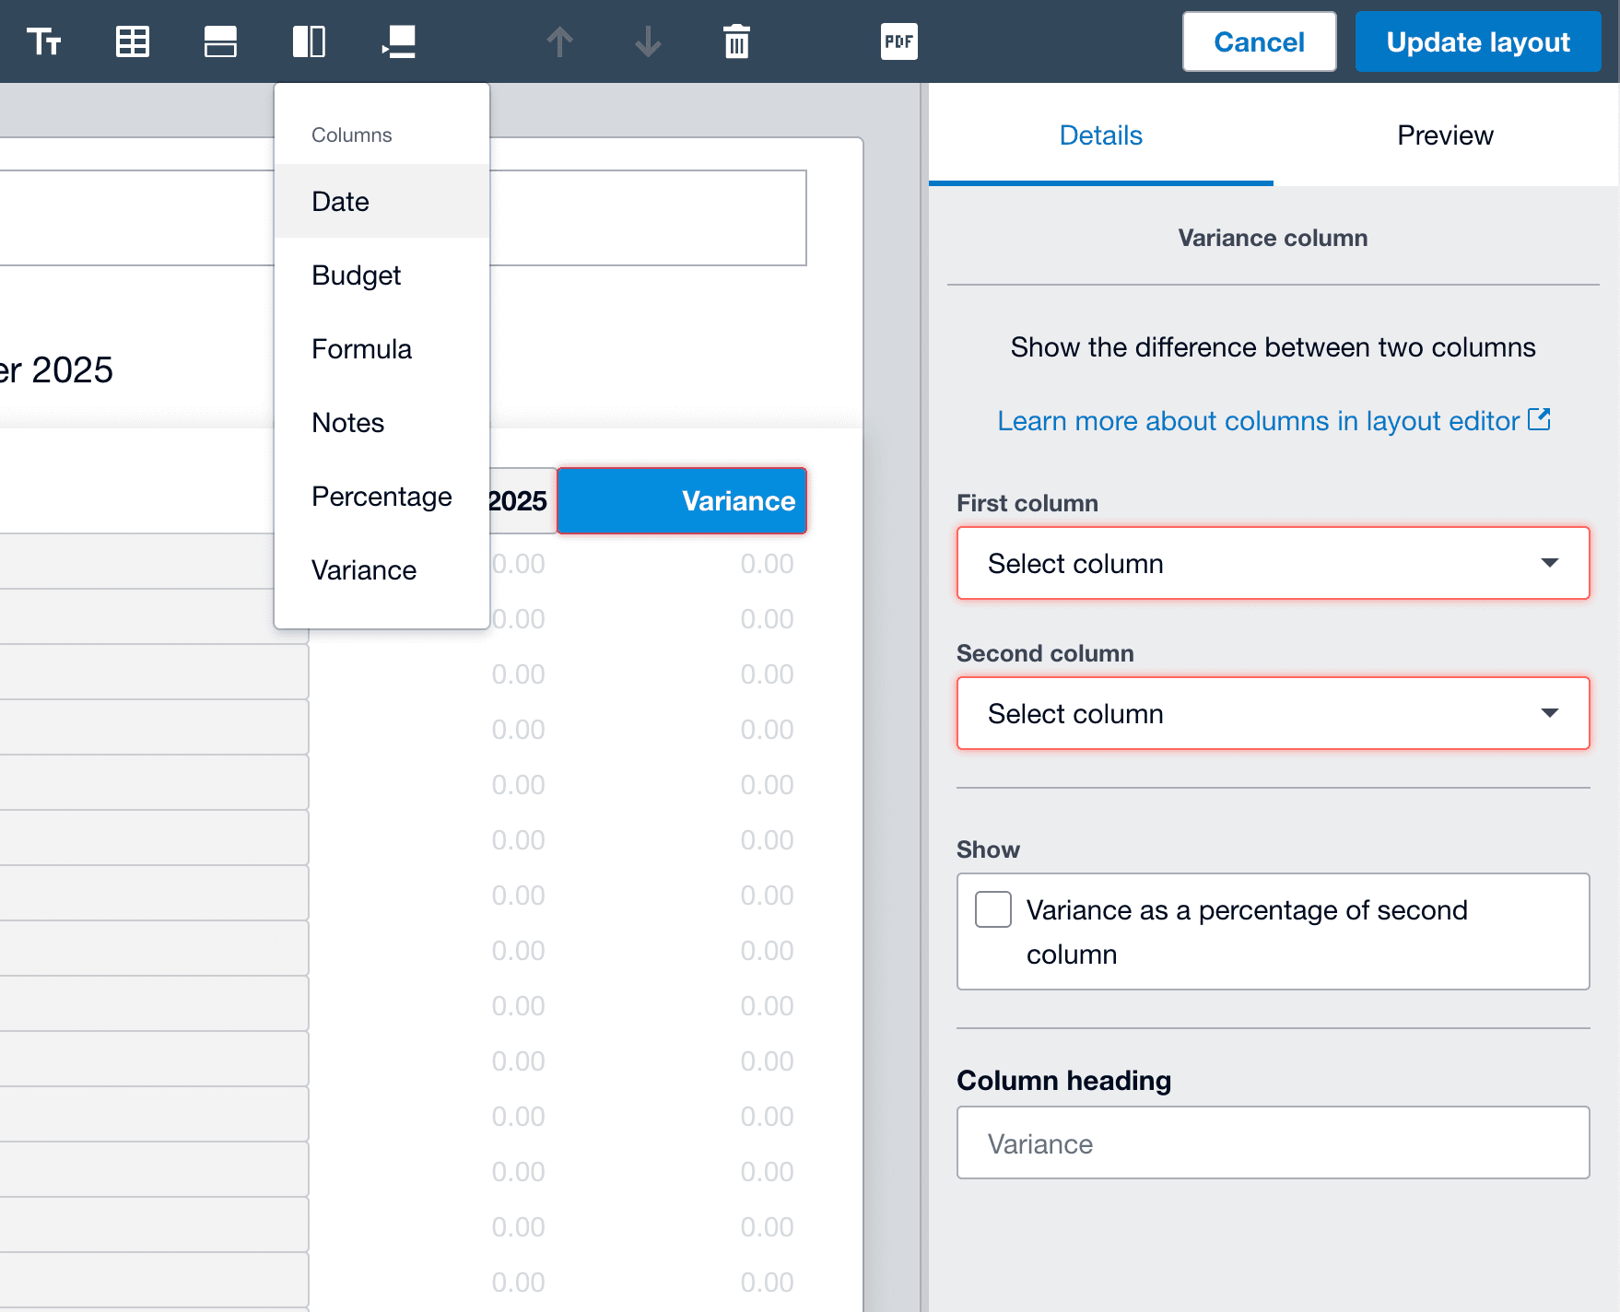The width and height of the screenshot is (1620, 1312).
Task: Enable variance as a percentage of second column
Action: [992, 909]
